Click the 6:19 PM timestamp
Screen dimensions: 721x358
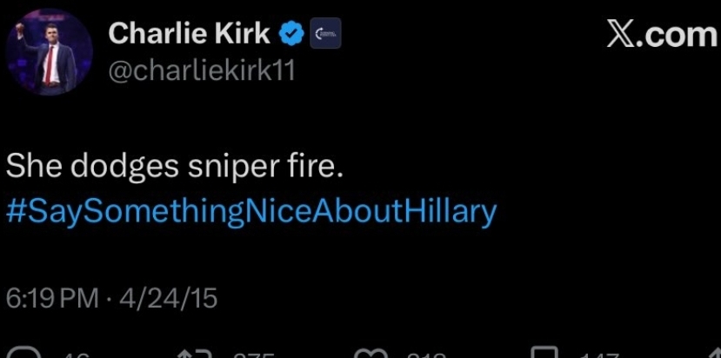pos(52,298)
